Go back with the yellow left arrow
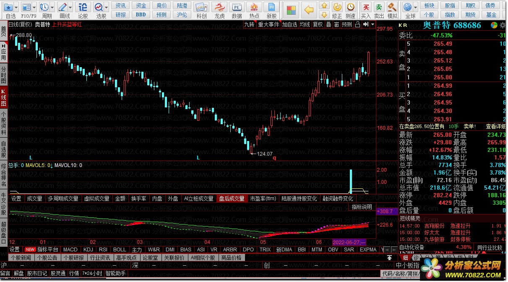This screenshot has width=508, height=282. 309,9
